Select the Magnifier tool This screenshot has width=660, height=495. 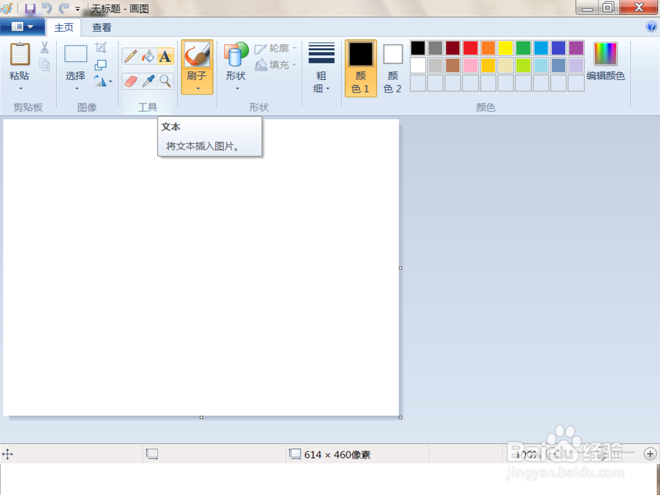coord(165,81)
